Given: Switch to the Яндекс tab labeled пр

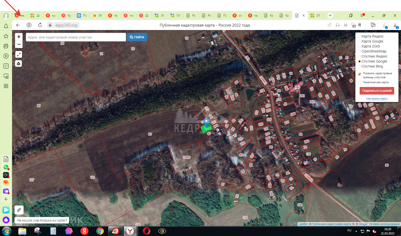Looking at the screenshot, I should tap(113, 15).
